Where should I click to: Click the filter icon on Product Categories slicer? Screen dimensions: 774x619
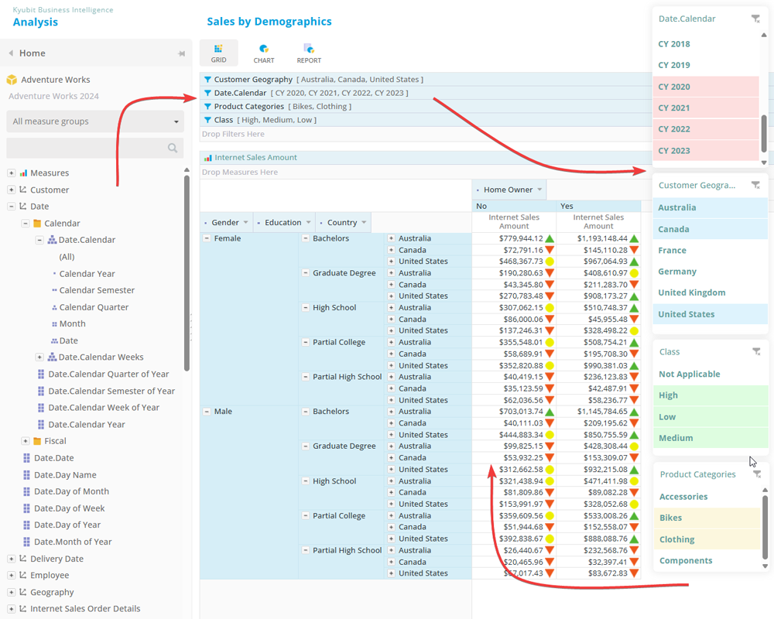pyautogui.click(x=757, y=474)
